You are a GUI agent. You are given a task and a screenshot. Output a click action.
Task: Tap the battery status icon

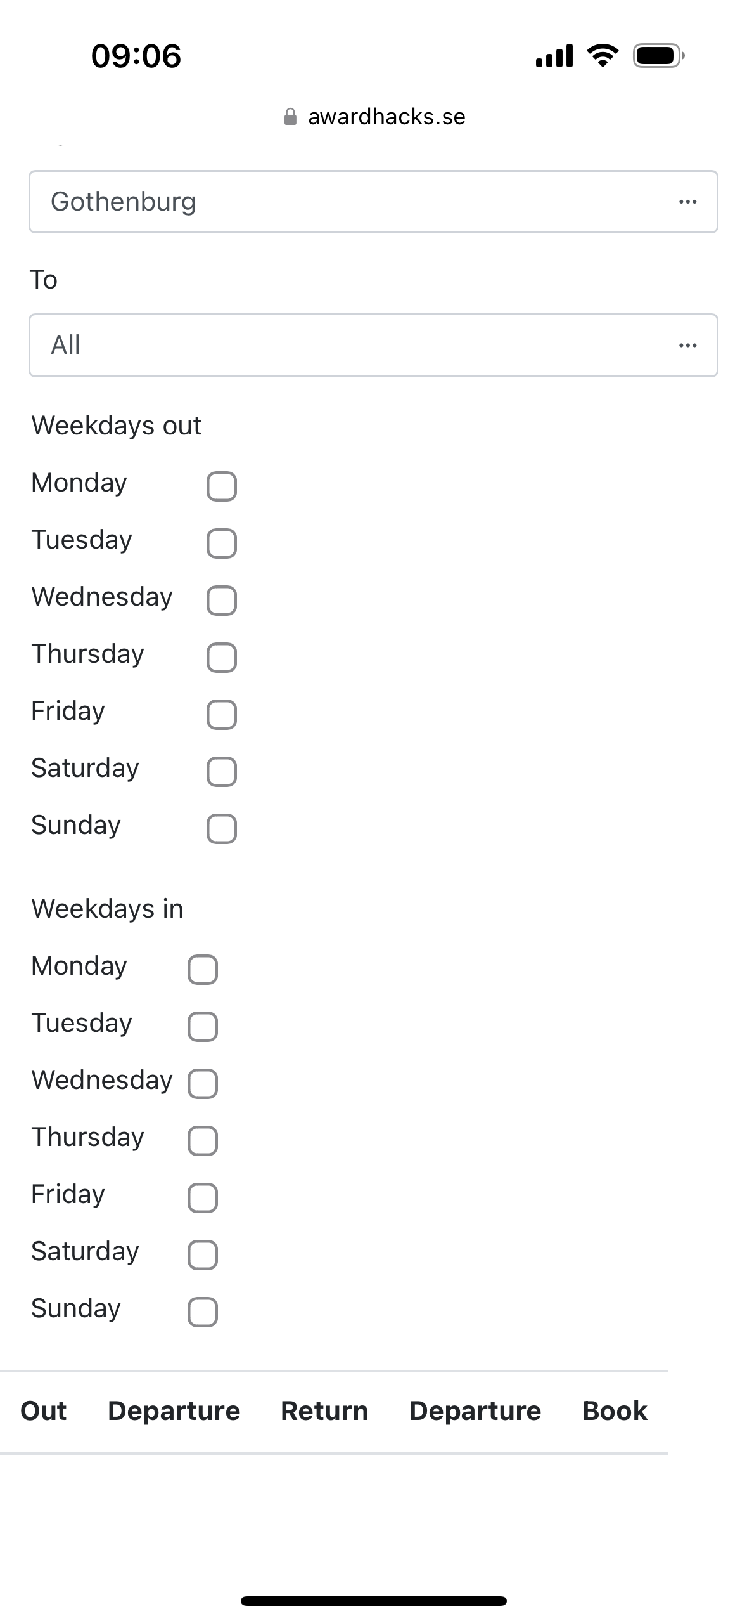(658, 56)
